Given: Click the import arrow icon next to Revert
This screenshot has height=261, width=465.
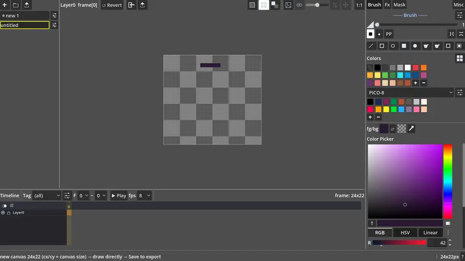Looking at the screenshot, I should tap(131, 5).
